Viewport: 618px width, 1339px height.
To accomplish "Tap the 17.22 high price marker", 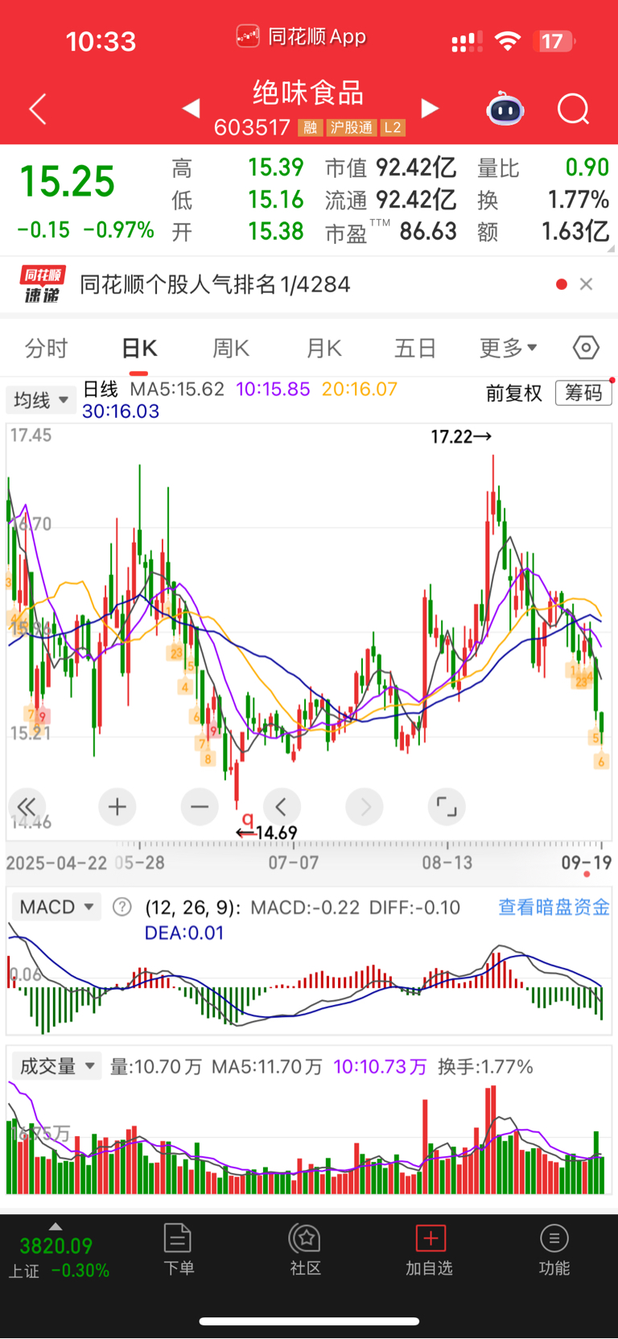I will (461, 436).
